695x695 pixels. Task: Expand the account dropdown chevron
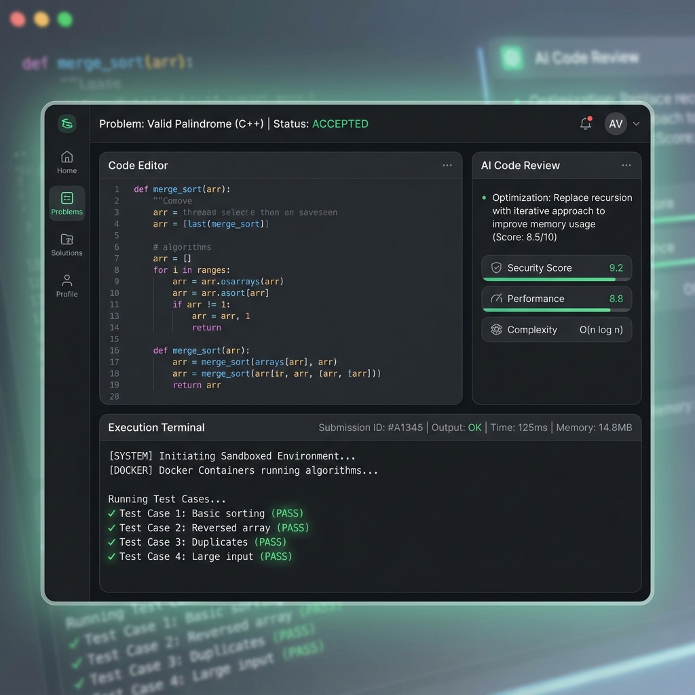click(x=637, y=124)
